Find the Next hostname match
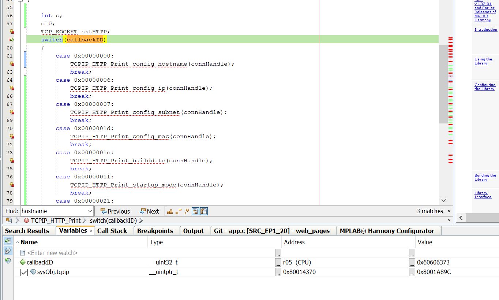Viewport: 499px width, 300px height. point(149,211)
